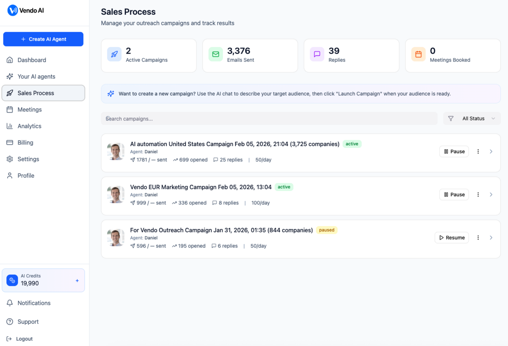Click the AI Credits wallet icon
This screenshot has width=508, height=346.
tap(12, 280)
